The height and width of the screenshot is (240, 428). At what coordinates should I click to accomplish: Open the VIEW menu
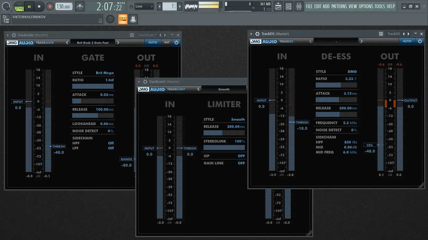pos(353,6)
